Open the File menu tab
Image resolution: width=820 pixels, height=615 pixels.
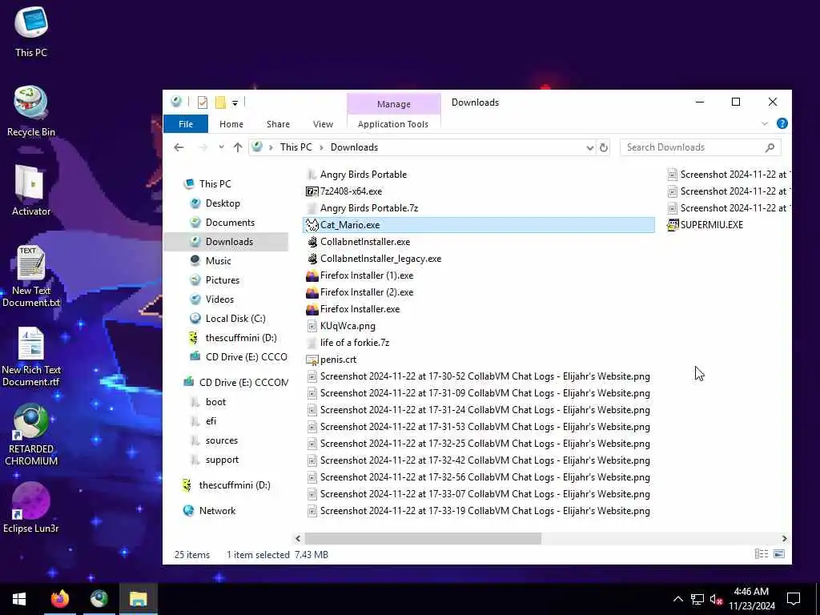(186, 124)
